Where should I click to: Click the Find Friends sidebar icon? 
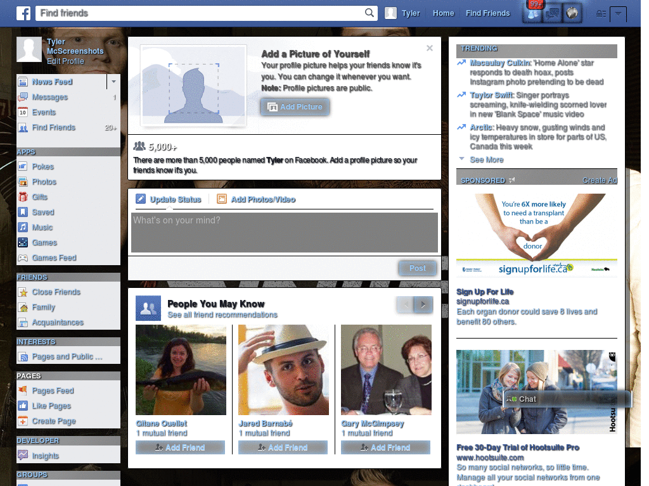(x=23, y=128)
